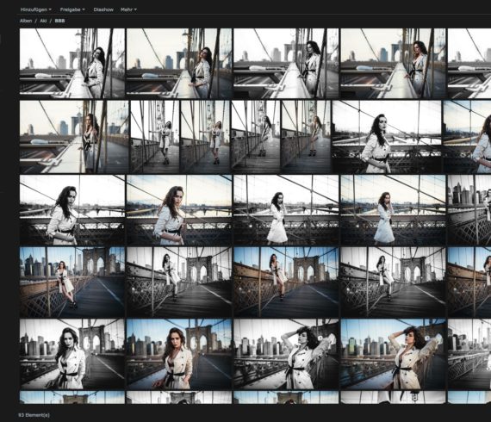Screen dimensions: 491x422
Task: Open fourth-row third thumbnail with blue sky
Action: coord(286,282)
